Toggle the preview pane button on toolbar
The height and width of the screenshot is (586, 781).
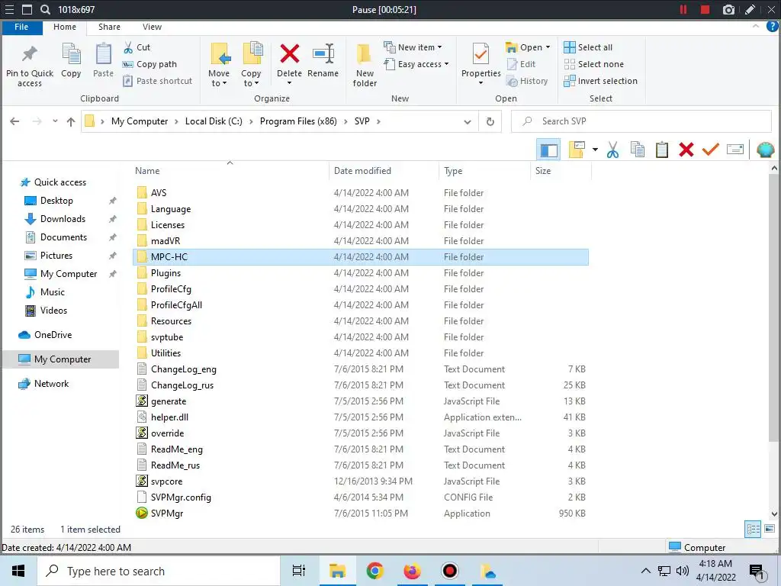click(549, 150)
